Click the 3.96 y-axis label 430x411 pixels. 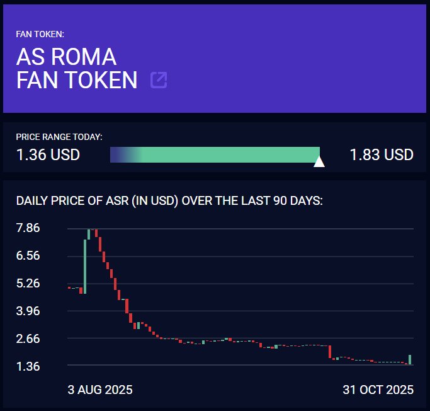pos(28,311)
